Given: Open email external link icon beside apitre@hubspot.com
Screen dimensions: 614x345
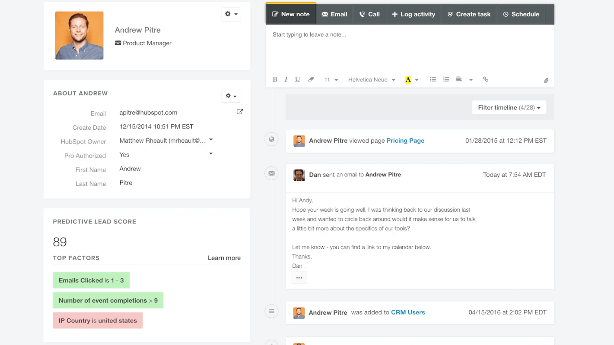Looking at the screenshot, I should [x=240, y=112].
